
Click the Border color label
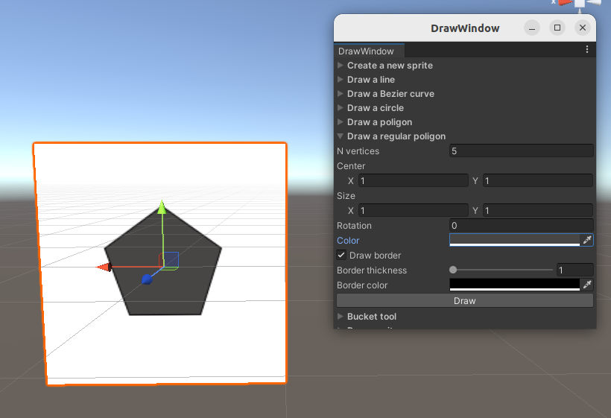[362, 285]
